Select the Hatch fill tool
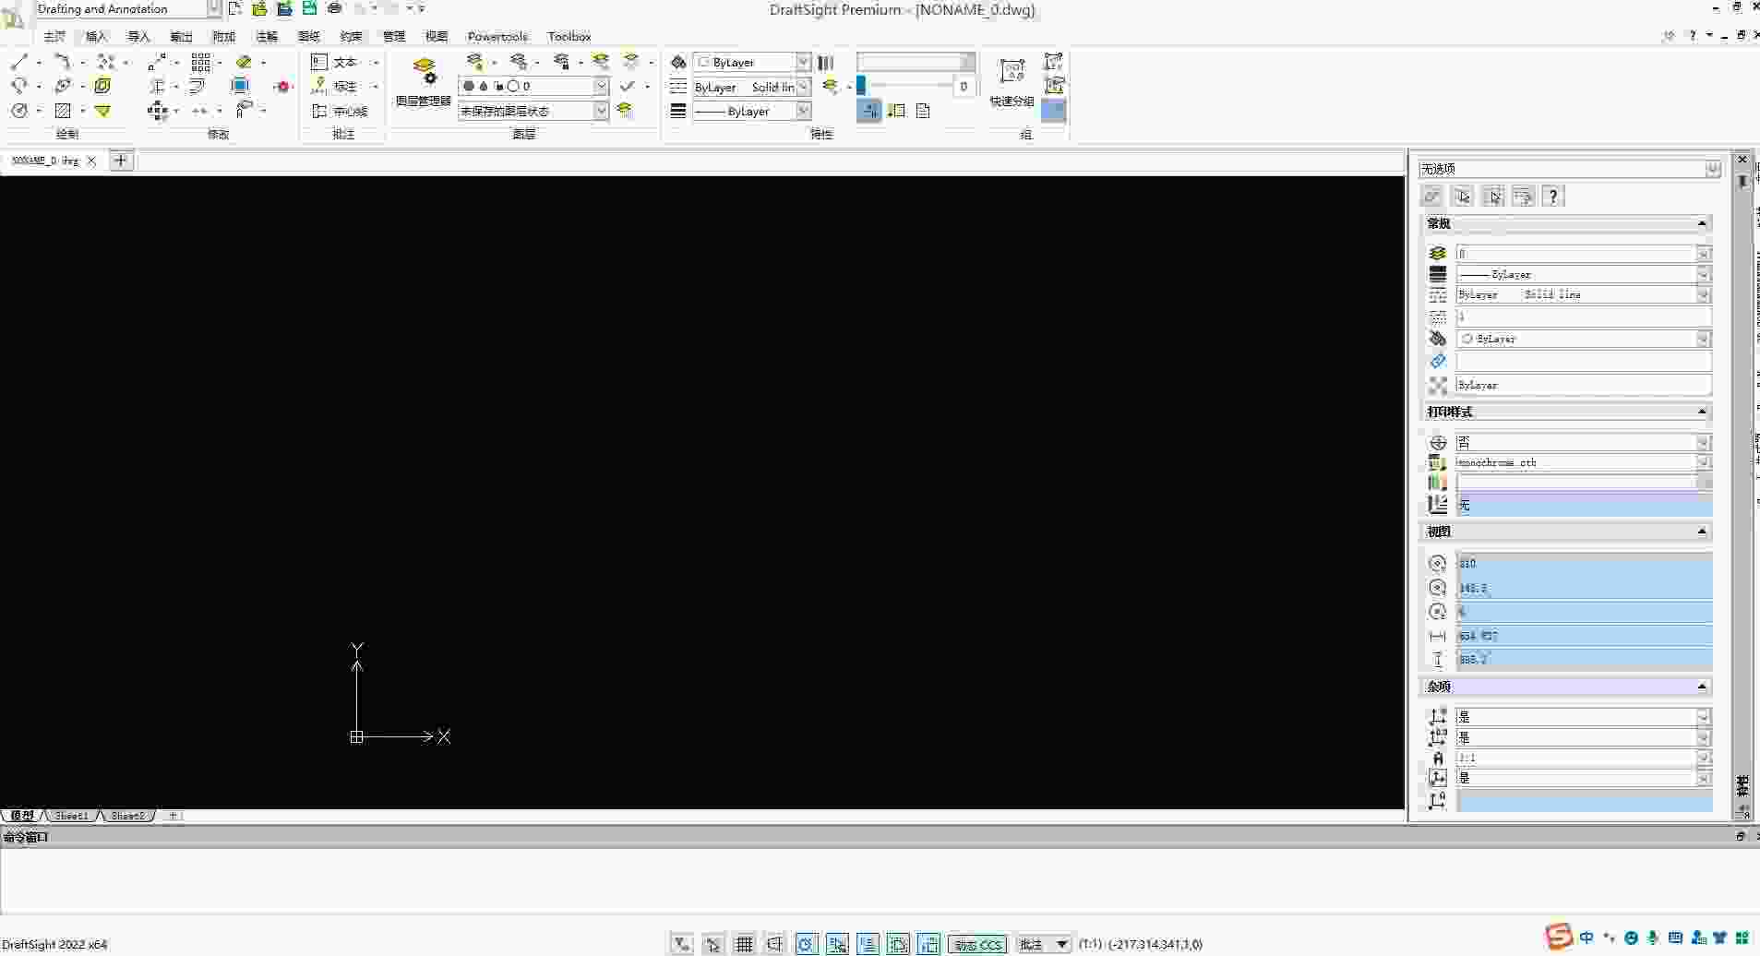 63,111
